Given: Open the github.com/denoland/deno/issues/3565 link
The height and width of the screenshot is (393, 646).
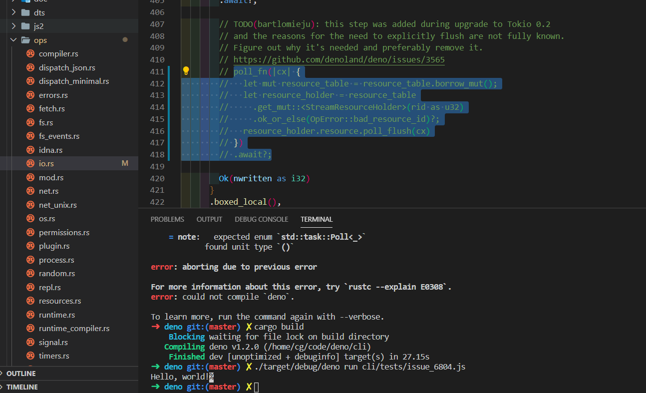Looking at the screenshot, I should 339,60.
